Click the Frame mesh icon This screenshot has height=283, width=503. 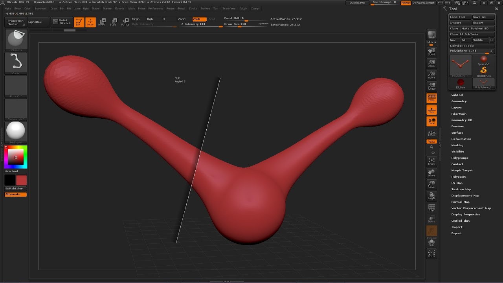431,161
